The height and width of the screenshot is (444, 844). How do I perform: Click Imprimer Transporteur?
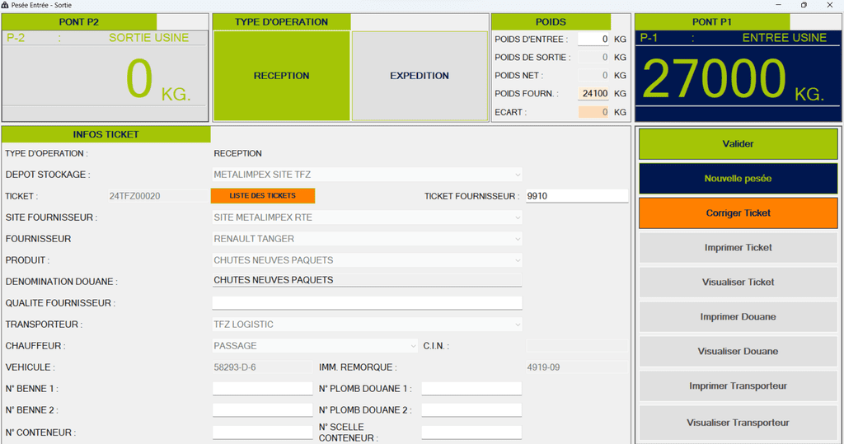pyautogui.click(x=738, y=386)
